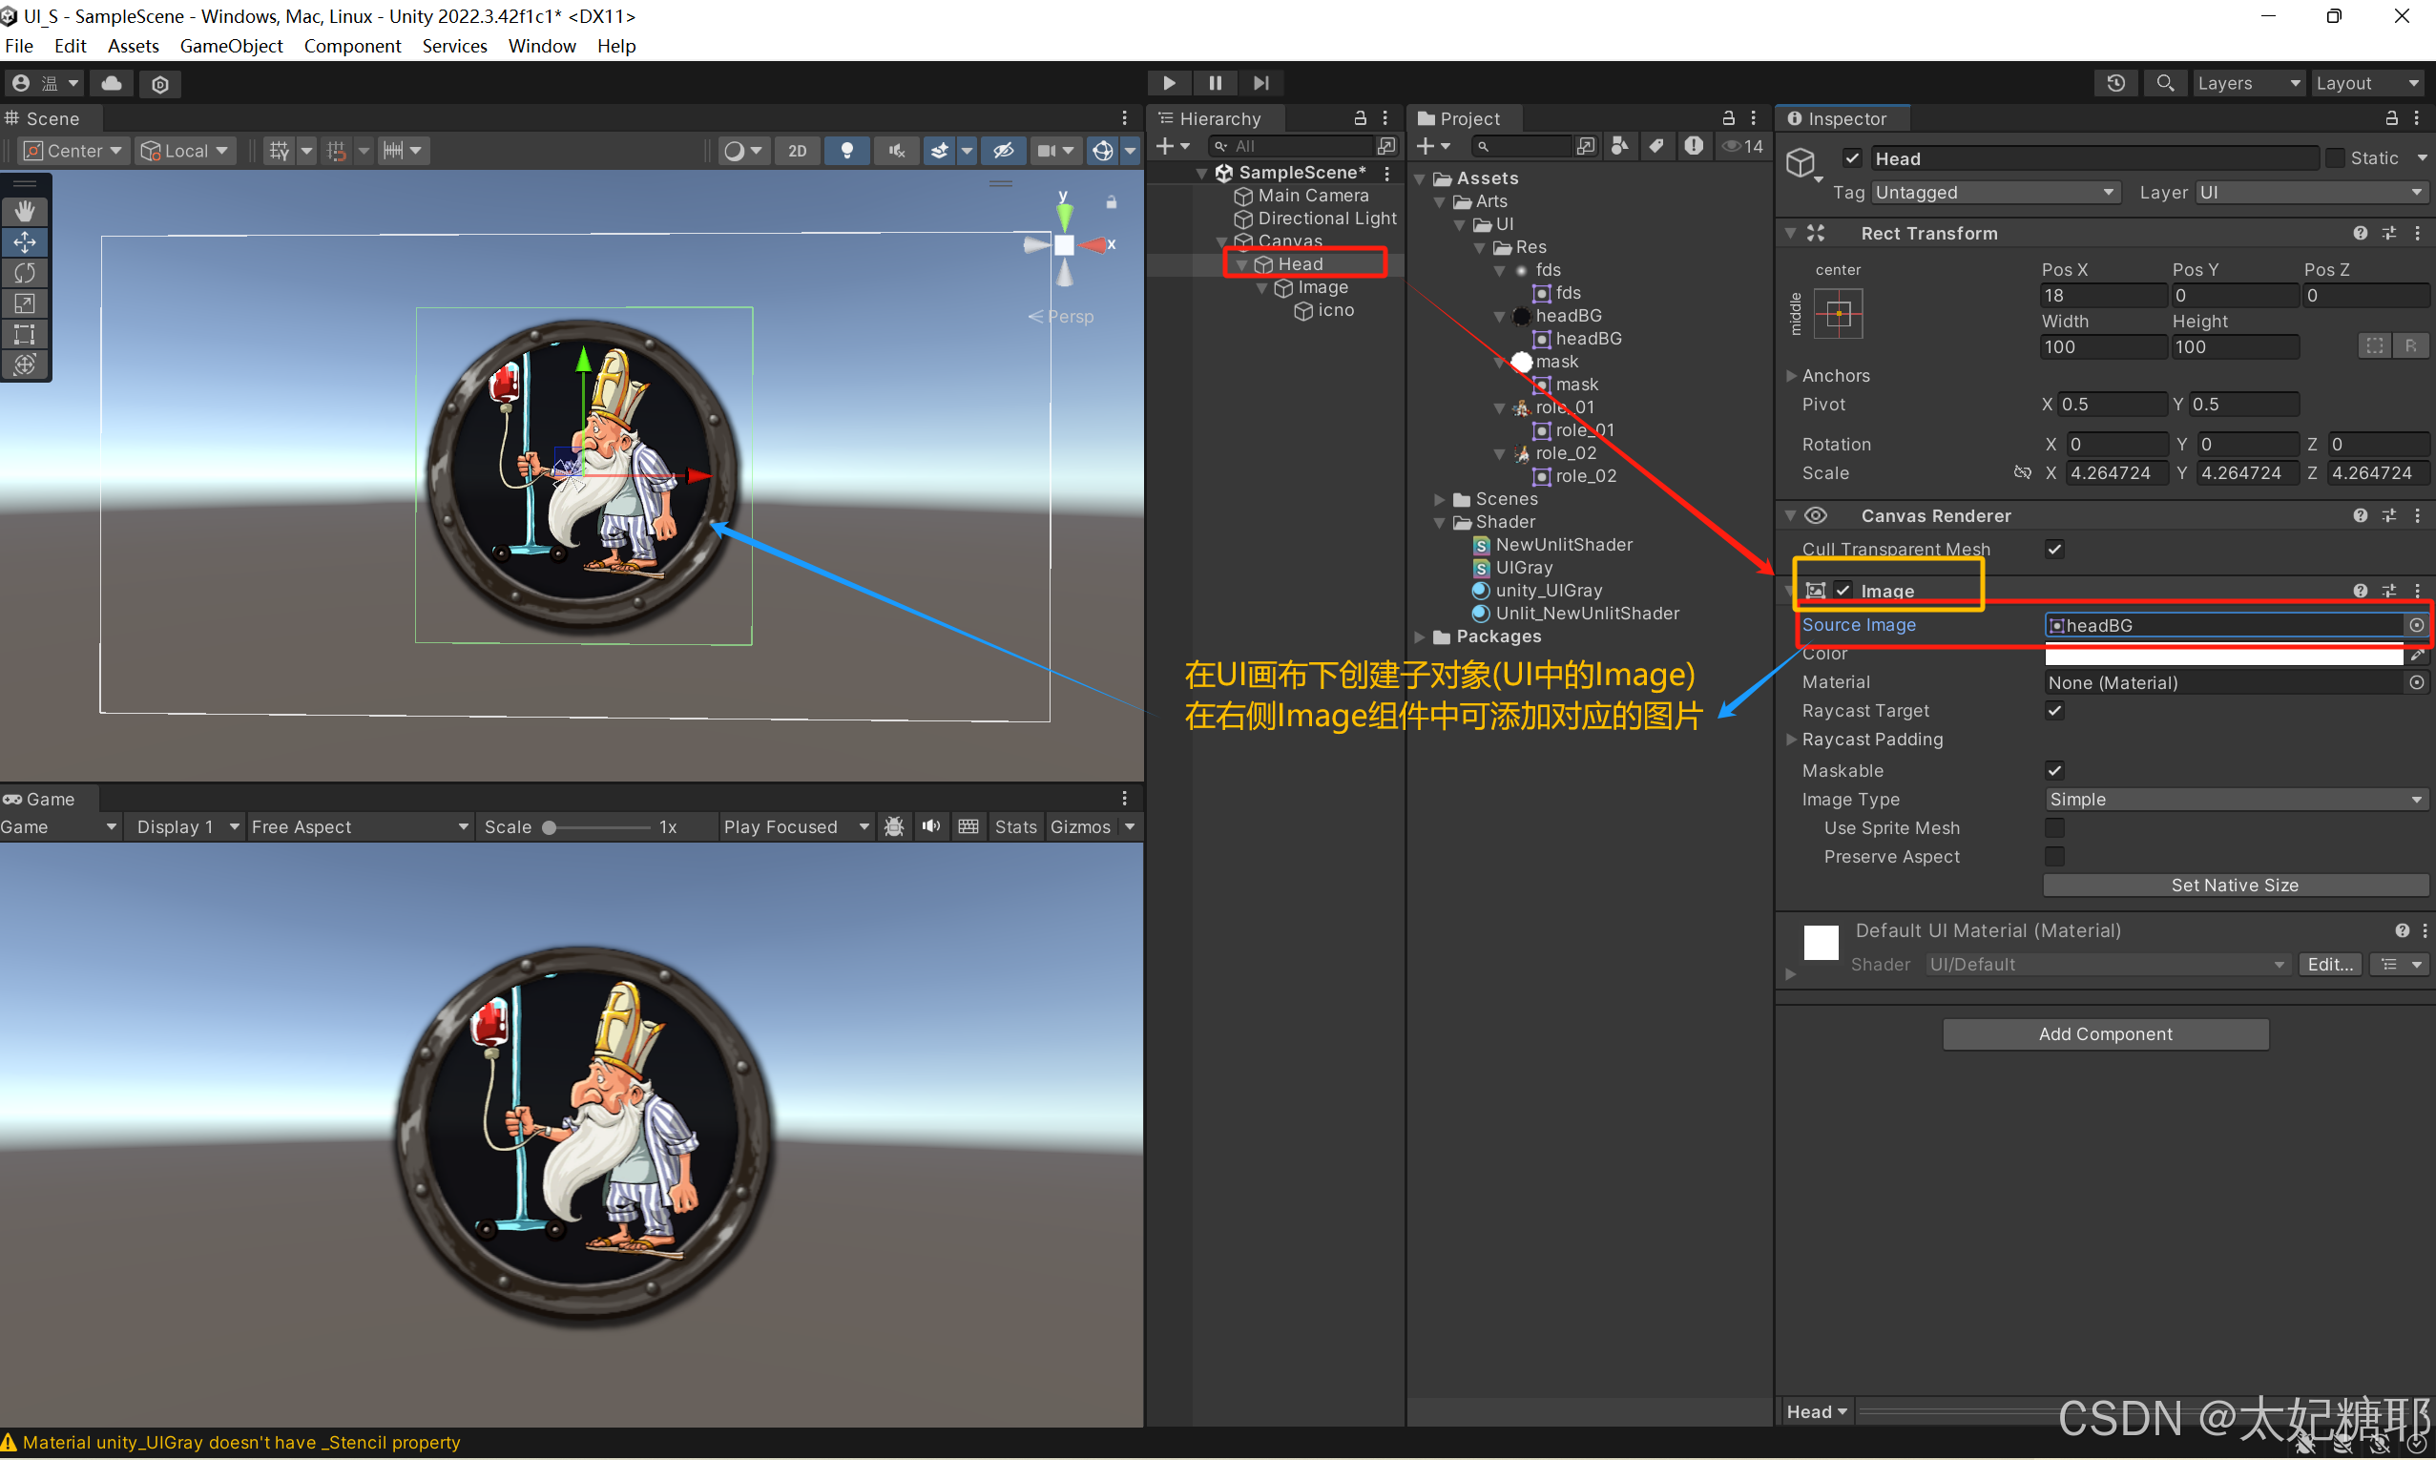Image resolution: width=2436 pixels, height=1460 pixels.
Task: Select the Move tool
Action: click(x=25, y=242)
